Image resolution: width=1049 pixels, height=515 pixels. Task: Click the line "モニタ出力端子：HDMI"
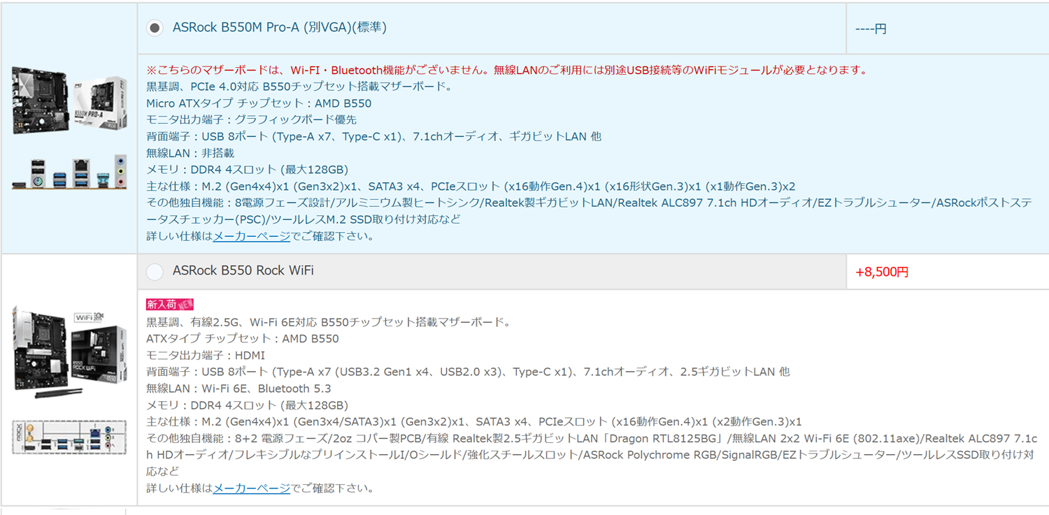tap(206, 355)
